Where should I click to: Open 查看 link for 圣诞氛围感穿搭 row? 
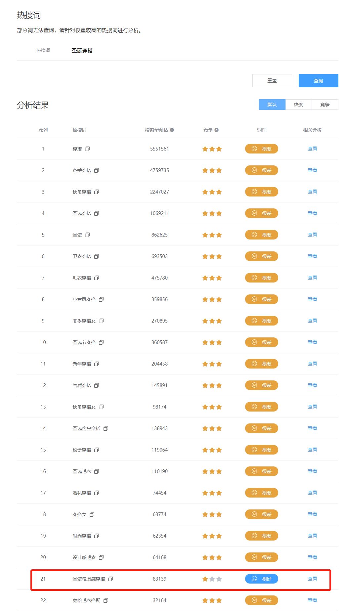pyautogui.click(x=312, y=579)
